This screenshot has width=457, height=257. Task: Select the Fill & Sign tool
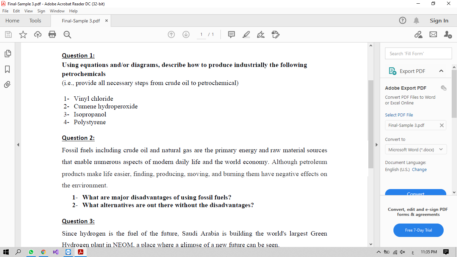point(261,34)
